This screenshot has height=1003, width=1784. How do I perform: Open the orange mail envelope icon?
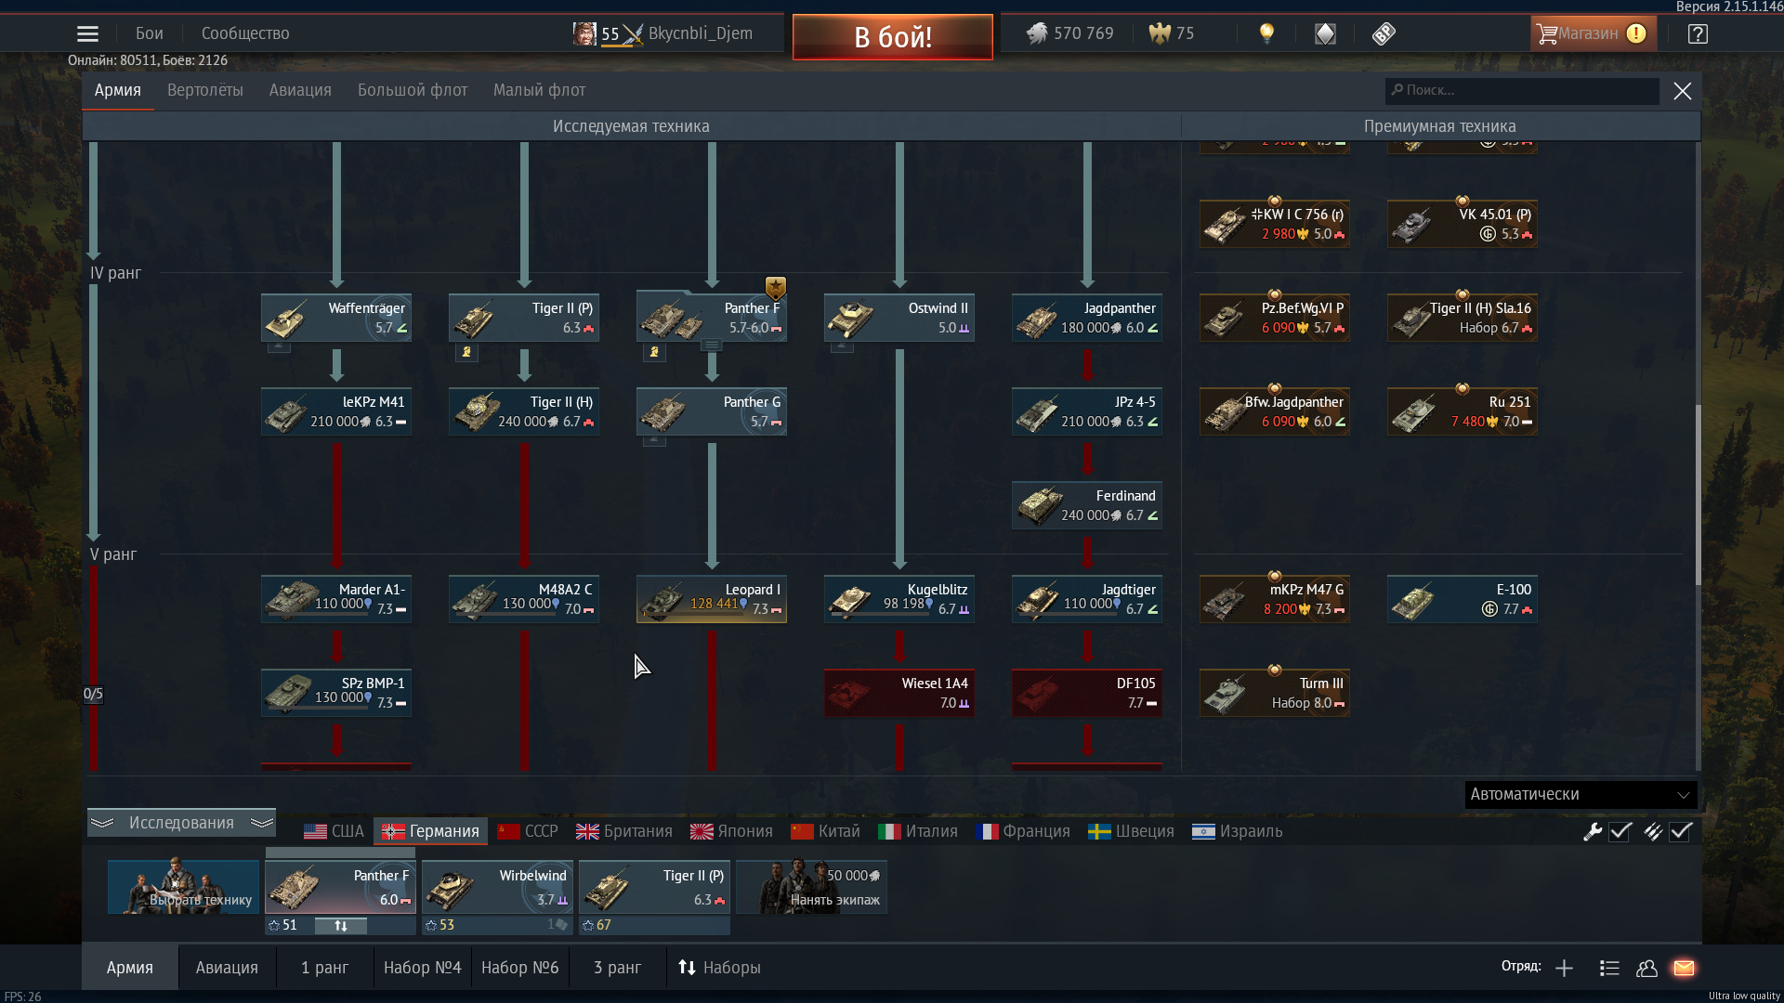1684,969
